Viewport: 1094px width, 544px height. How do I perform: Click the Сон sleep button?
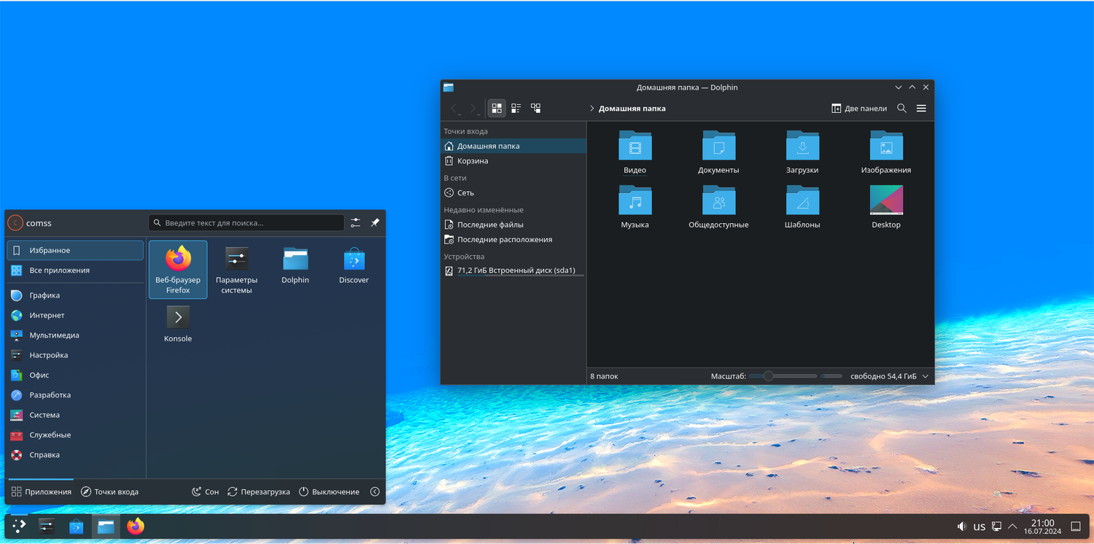tap(205, 491)
